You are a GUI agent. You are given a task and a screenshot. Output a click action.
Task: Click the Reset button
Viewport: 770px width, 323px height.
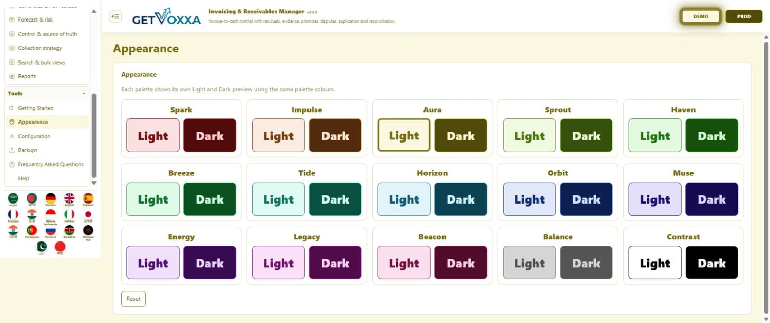point(133,299)
